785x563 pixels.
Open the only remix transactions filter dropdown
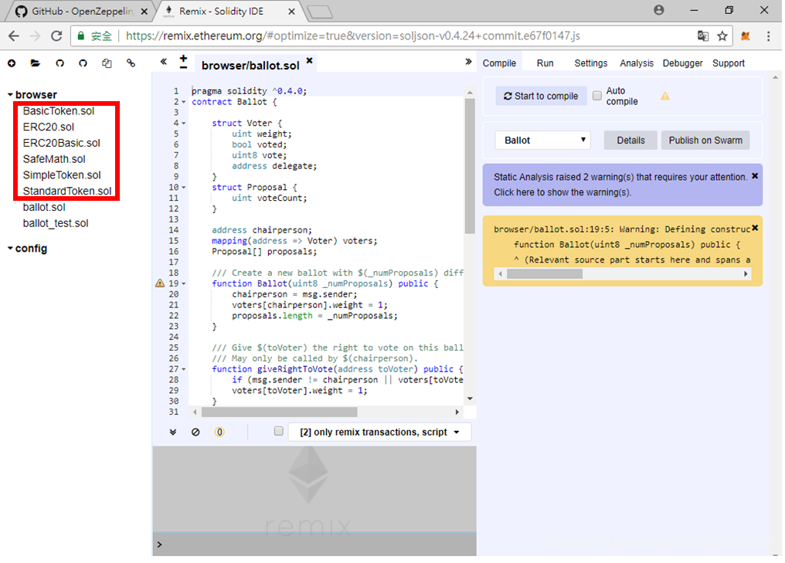379,432
